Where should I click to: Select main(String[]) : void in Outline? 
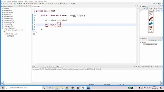[150, 44]
